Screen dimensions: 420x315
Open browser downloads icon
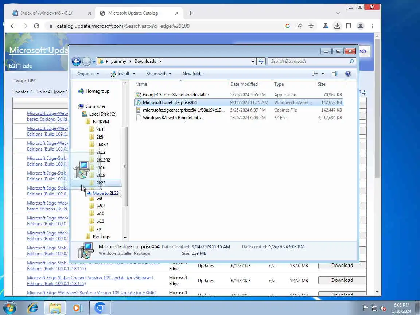click(337, 26)
